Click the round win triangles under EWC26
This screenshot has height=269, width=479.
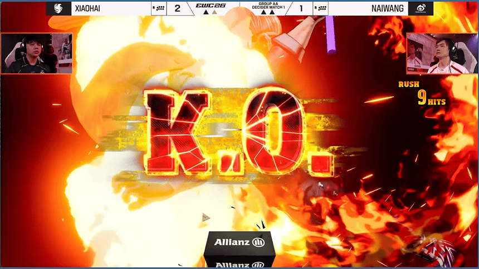tap(210, 12)
